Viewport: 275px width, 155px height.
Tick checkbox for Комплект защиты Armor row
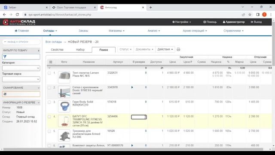49,146
